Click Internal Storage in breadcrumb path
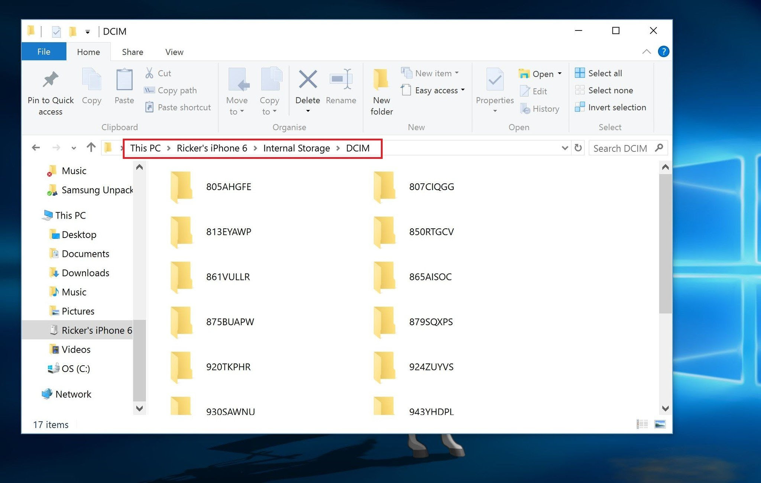 click(x=296, y=148)
